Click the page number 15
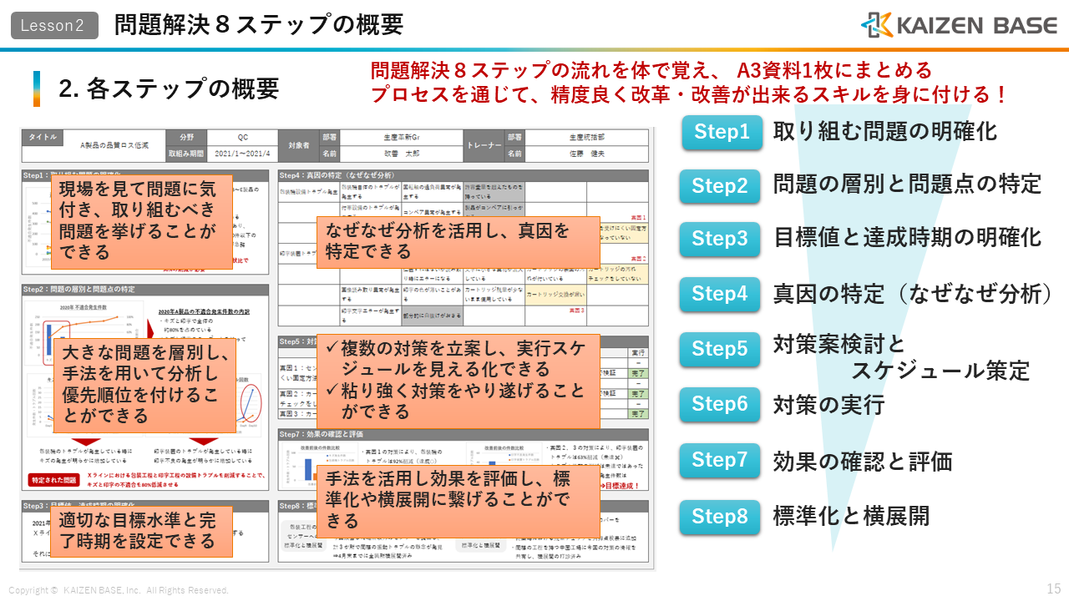 [1053, 589]
